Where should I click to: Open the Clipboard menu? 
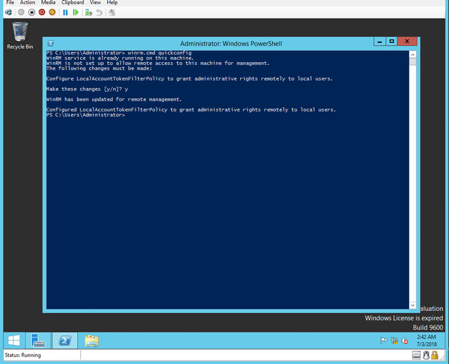point(72,3)
